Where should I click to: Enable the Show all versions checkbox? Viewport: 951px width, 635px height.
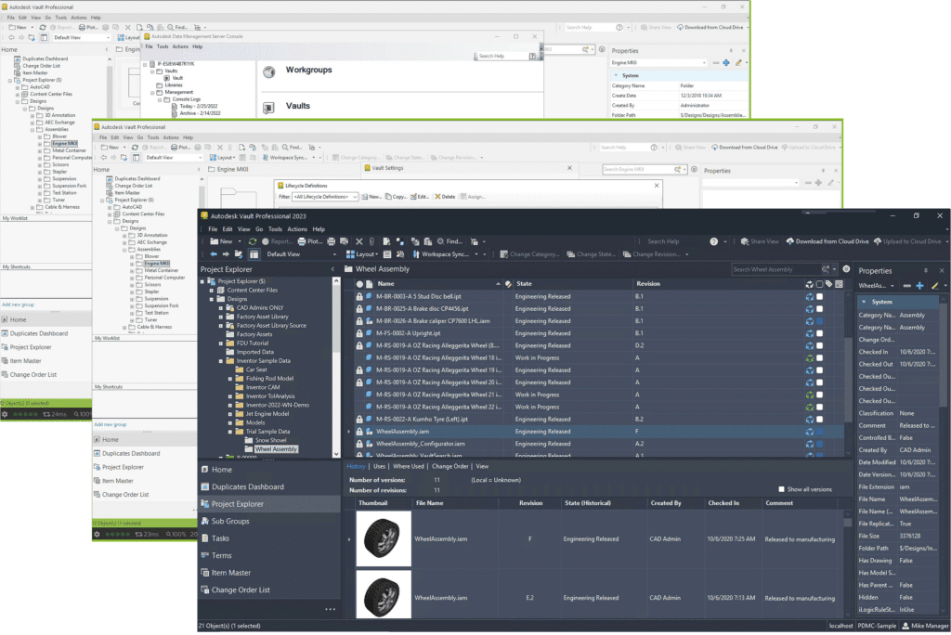(x=782, y=489)
